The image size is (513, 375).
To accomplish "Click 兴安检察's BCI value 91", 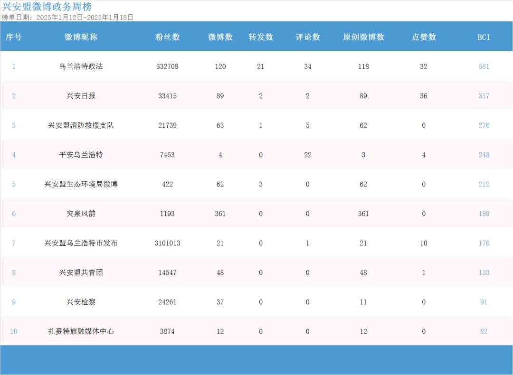I will [484, 302].
